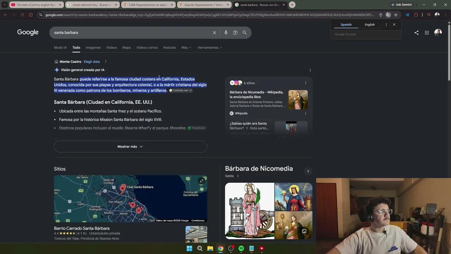
Task: Open Spotify from the taskbar
Action: pyautogui.click(x=241, y=248)
